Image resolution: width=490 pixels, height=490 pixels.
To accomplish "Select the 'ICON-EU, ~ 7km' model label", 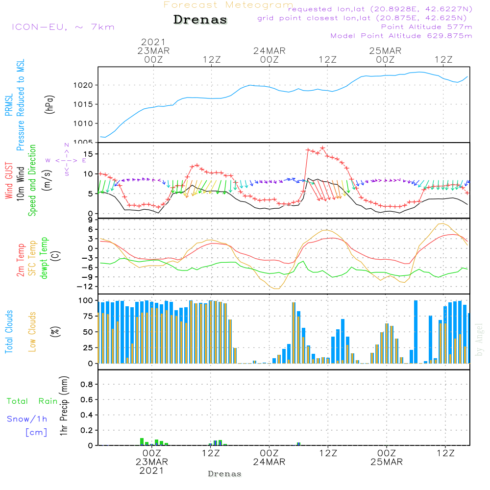I will pyautogui.click(x=63, y=27).
